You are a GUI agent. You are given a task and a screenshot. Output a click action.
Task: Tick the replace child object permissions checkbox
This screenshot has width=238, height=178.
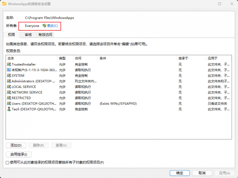tap(7, 163)
